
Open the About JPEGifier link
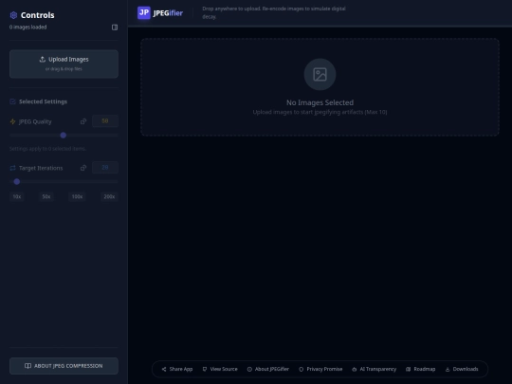(268, 369)
